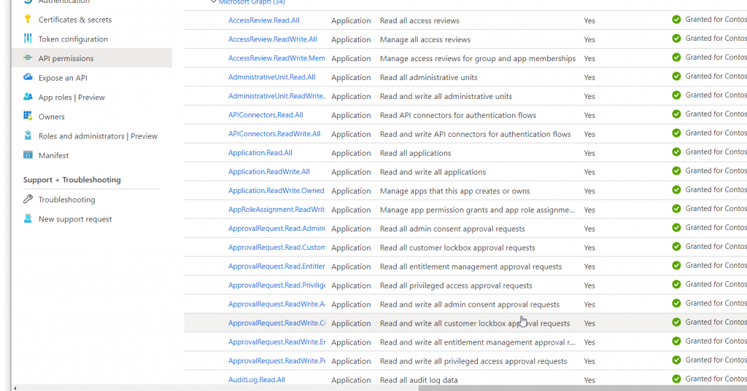Click green checkmark in Manage all access reviews row

click(x=676, y=39)
